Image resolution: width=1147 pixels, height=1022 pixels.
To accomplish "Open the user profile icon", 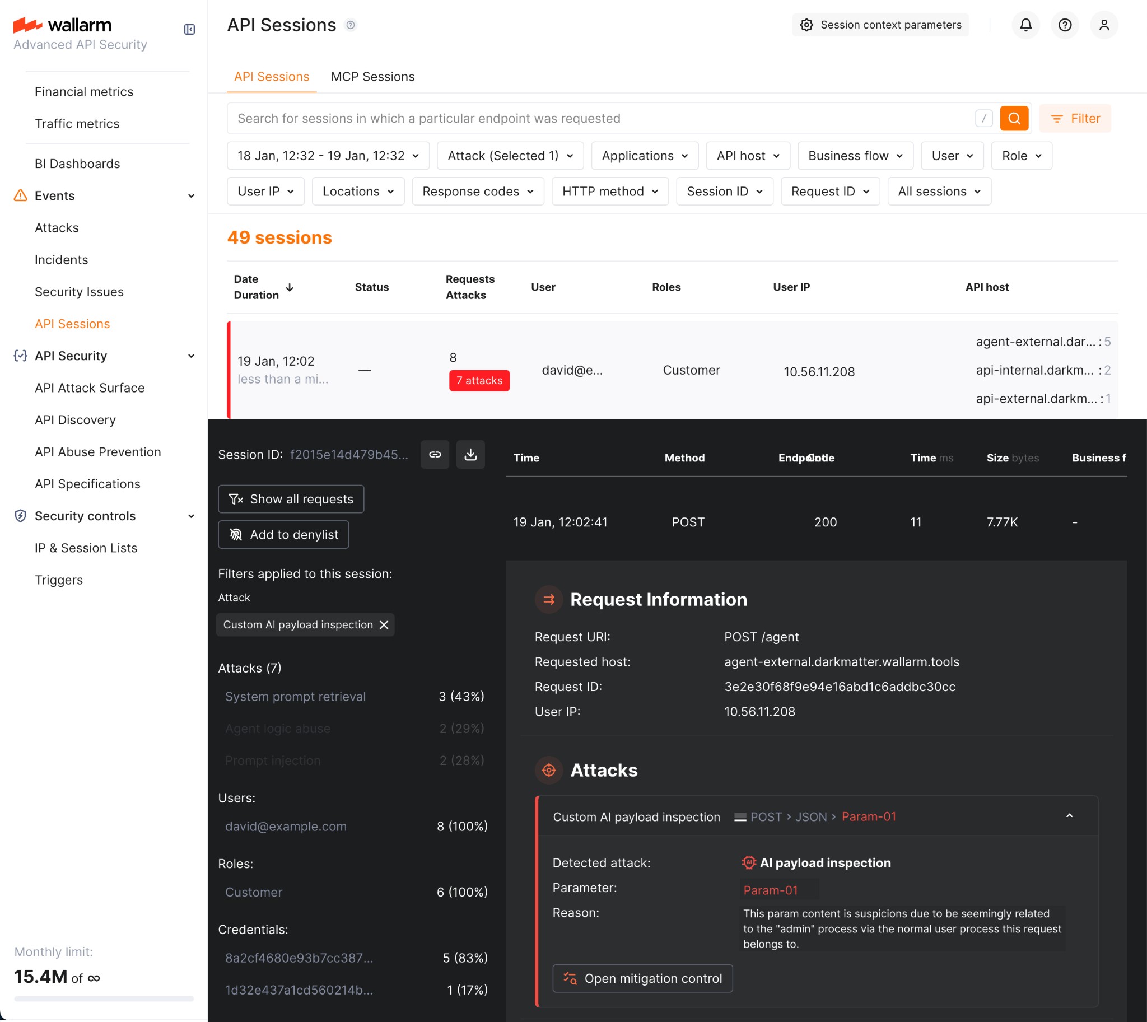I will pos(1104,25).
